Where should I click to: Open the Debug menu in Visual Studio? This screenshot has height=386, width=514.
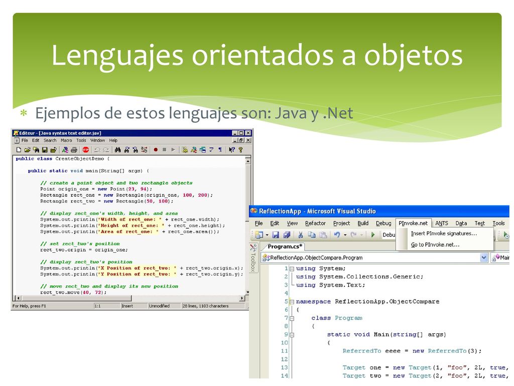[383, 223]
